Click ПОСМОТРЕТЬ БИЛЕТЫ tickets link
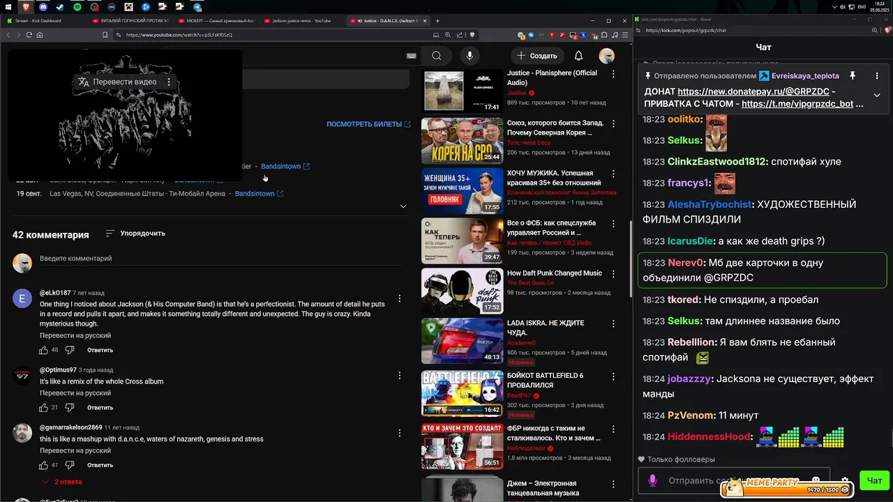The image size is (893, 502). click(368, 124)
